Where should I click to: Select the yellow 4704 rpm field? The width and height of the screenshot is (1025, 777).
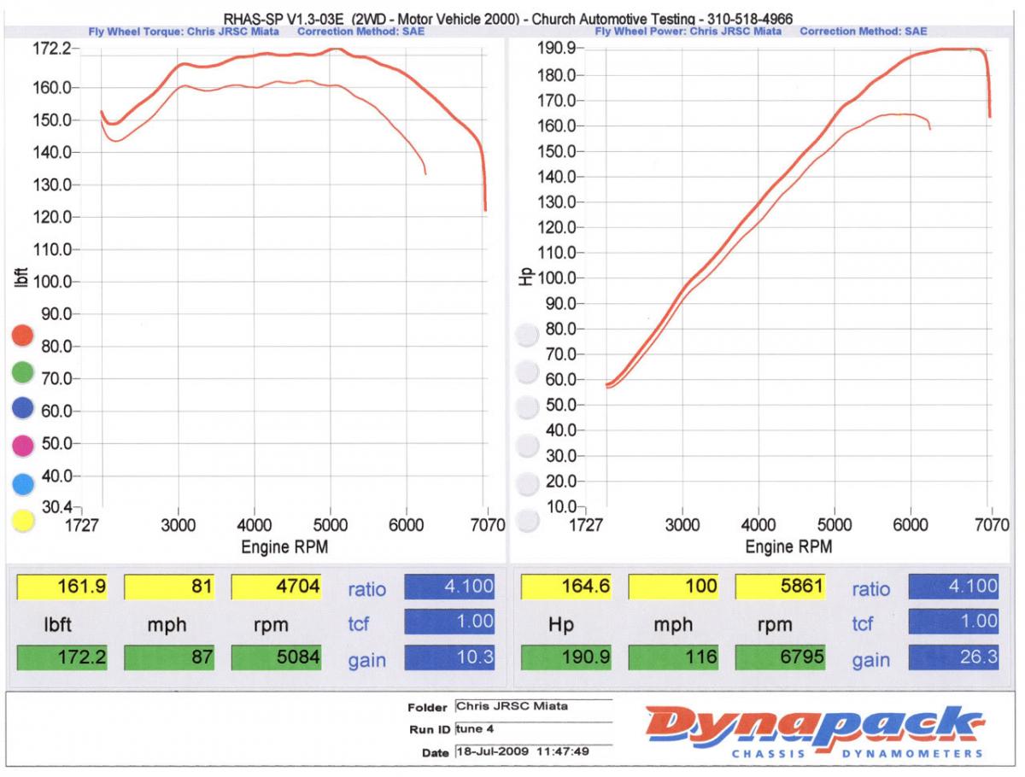pyautogui.click(x=276, y=587)
